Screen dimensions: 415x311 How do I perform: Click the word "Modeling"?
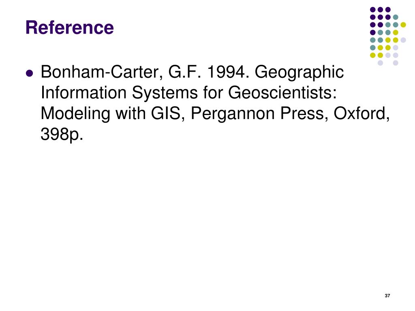75,114
